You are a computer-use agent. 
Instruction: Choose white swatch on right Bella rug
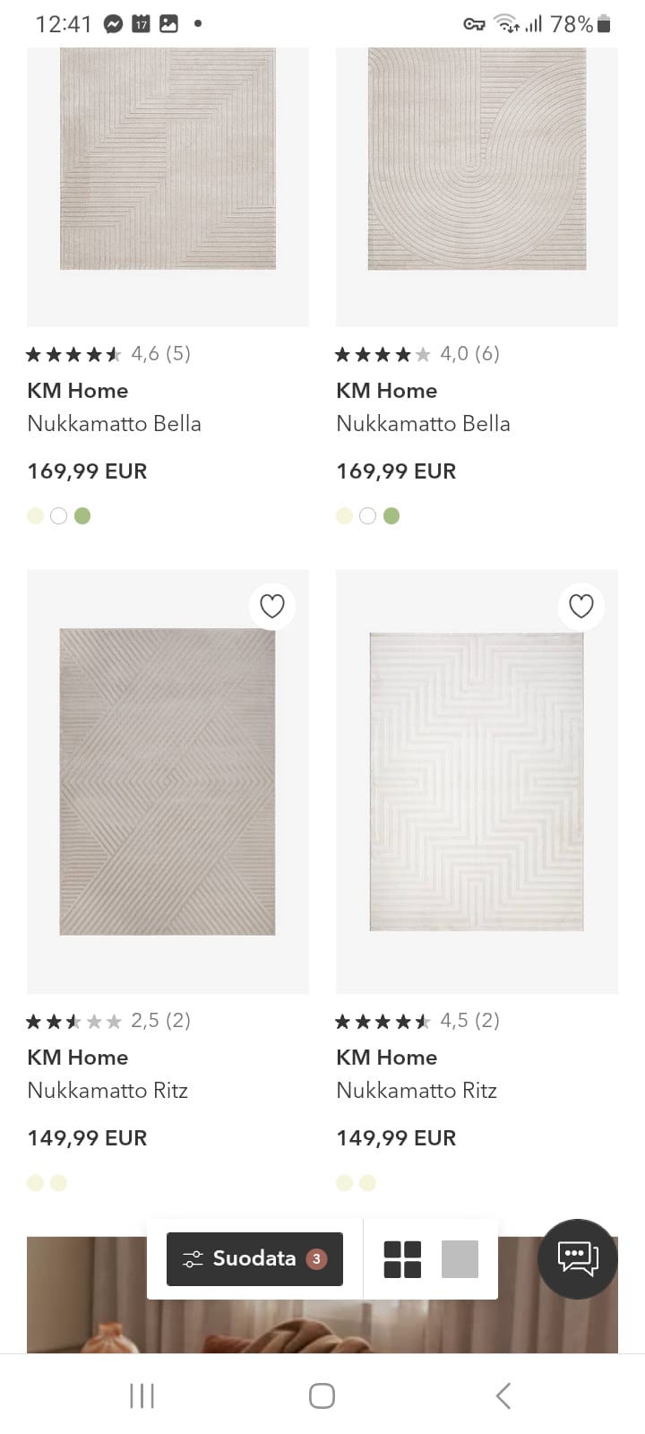tap(367, 516)
